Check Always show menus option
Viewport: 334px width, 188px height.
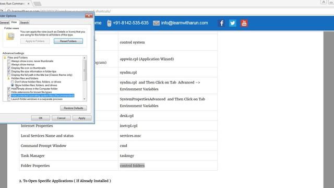(x=9, y=65)
